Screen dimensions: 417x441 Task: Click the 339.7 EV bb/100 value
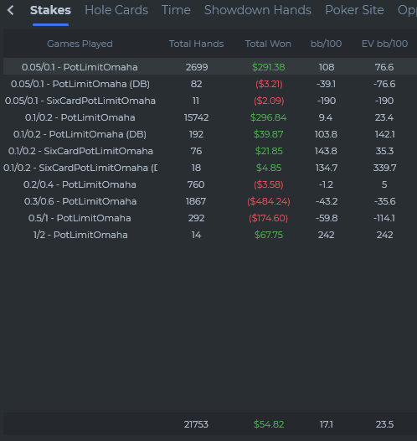click(384, 168)
